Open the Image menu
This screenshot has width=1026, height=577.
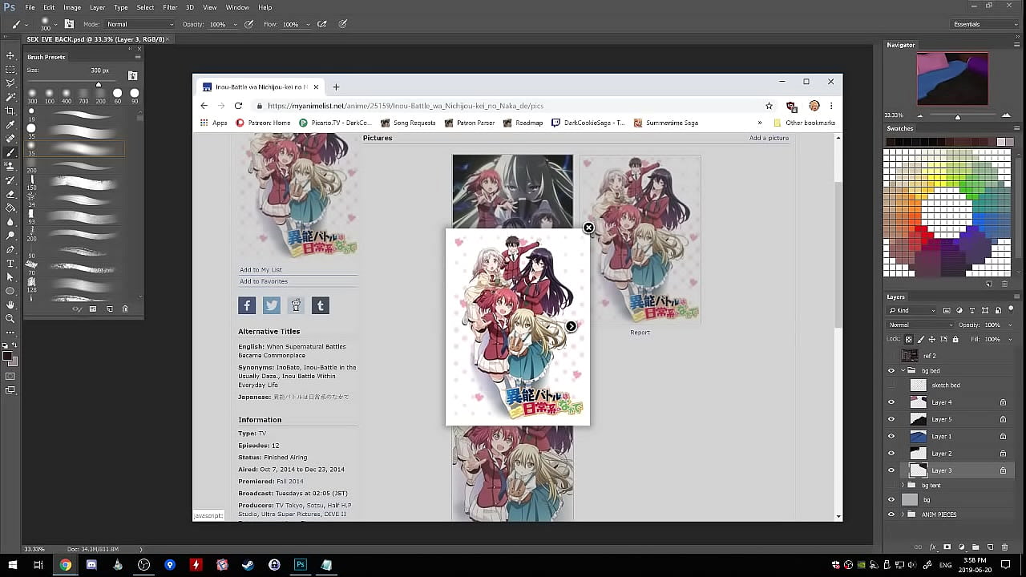[72, 7]
